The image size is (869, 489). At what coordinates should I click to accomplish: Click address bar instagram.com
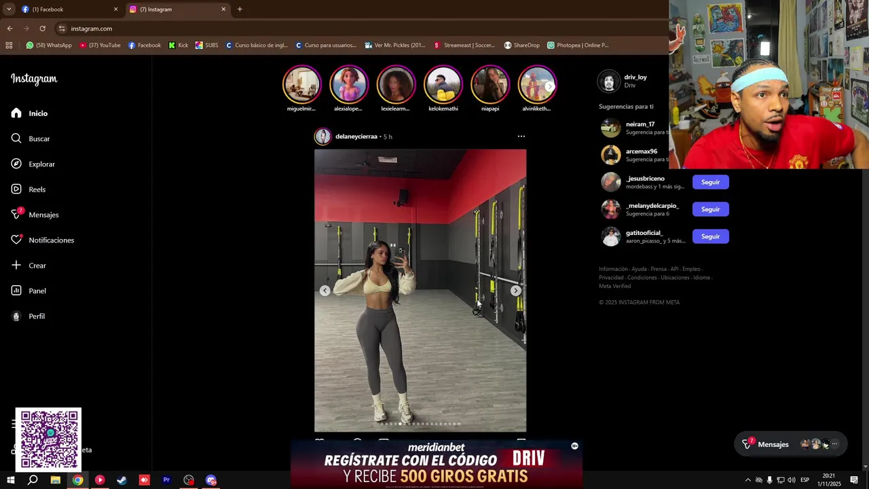pos(92,29)
